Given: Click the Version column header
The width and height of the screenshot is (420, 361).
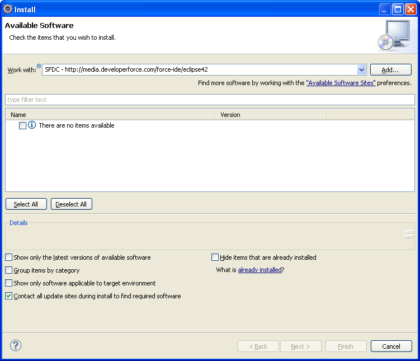Looking at the screenshot, I should (271, 115).
